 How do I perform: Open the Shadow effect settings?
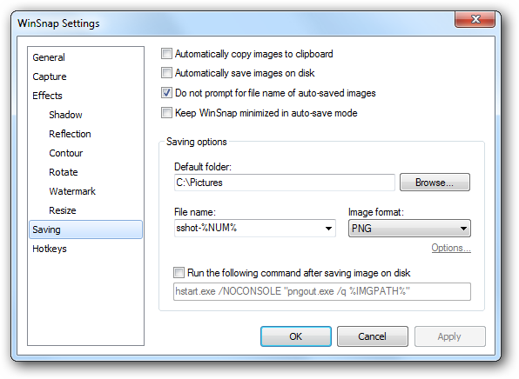pos(65,115)
